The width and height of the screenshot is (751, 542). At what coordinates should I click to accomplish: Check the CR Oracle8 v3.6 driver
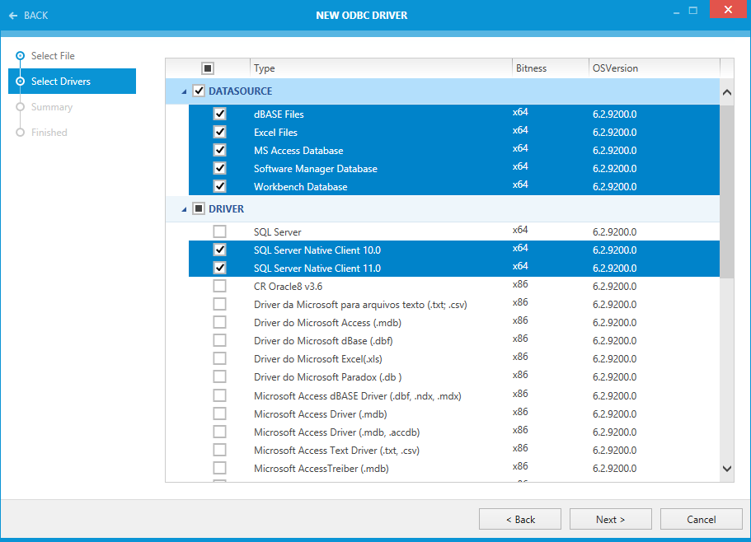pos(219,286)
